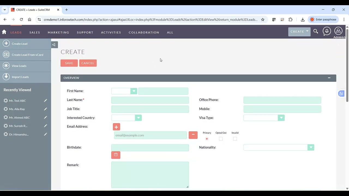Open the salutation dropdown beside First Name
The image size is (349, 196).
(124, 91)
